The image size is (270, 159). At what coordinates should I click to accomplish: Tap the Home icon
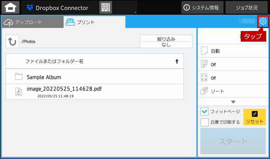coord(11,7)
